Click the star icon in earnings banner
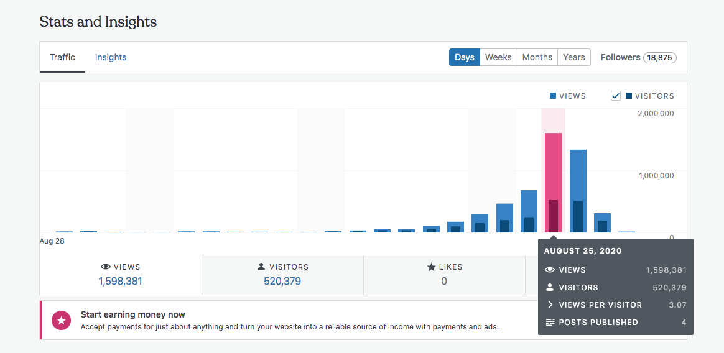 click(x=61, y=320)
